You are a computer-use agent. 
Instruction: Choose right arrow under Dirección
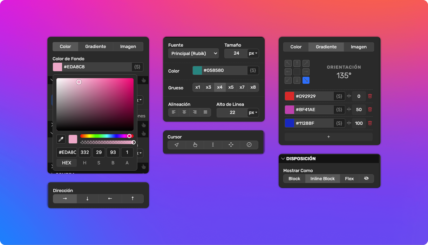pyautogui.click(x=65, y=198)
